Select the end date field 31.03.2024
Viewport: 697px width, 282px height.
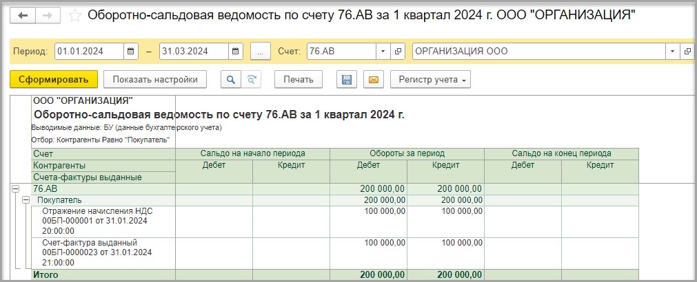(x=194, y=51)
